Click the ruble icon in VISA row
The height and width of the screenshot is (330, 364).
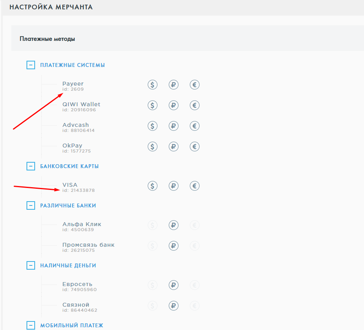[173, 186]
